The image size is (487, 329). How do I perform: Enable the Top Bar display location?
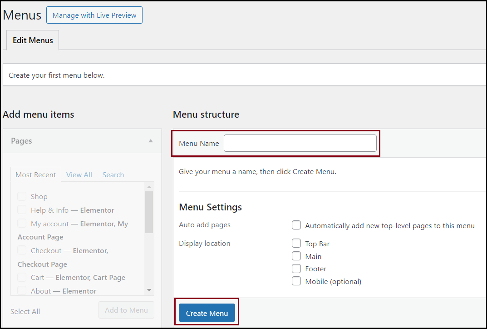(296, 243)
